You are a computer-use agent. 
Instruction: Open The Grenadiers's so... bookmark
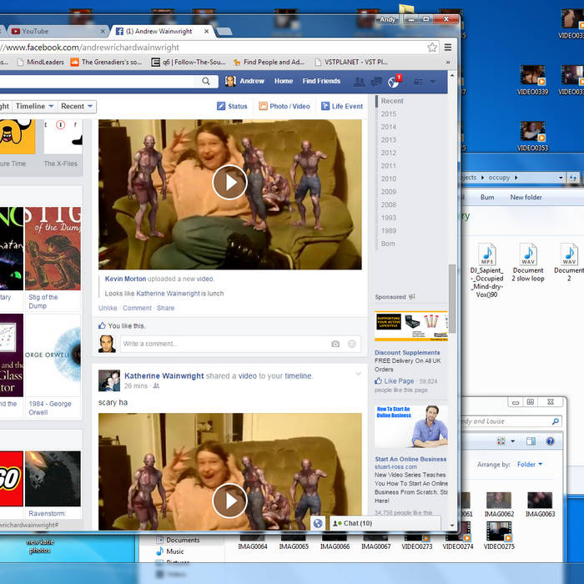(x=107, y=63)
